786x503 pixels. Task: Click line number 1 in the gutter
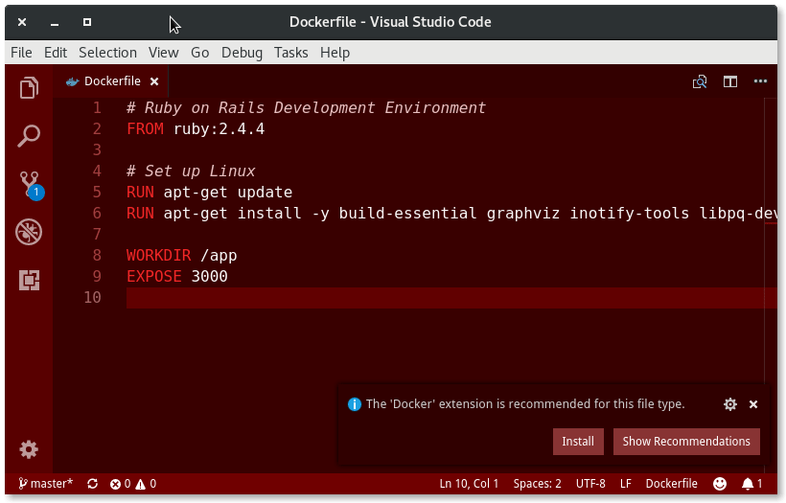97,108
